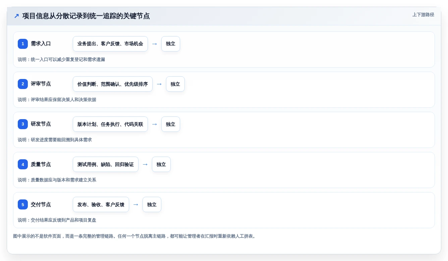This screenshot has height=261, width=448.
Task: Click the footer paragraph starting 图中展示的不是软件页面
Action: tap(135, 236)
